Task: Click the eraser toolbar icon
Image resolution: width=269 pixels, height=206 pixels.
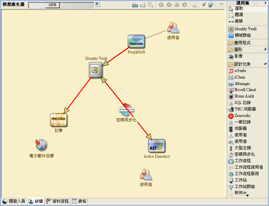Action: 195,5
